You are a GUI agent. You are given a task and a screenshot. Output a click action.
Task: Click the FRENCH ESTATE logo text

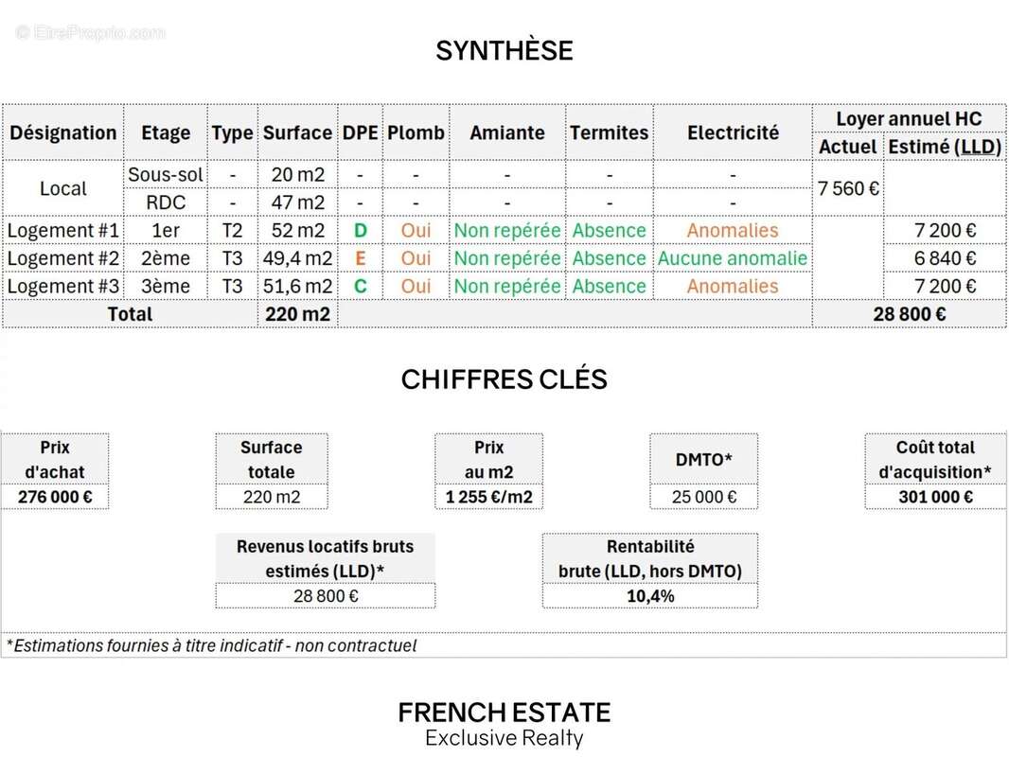point(504,713)
